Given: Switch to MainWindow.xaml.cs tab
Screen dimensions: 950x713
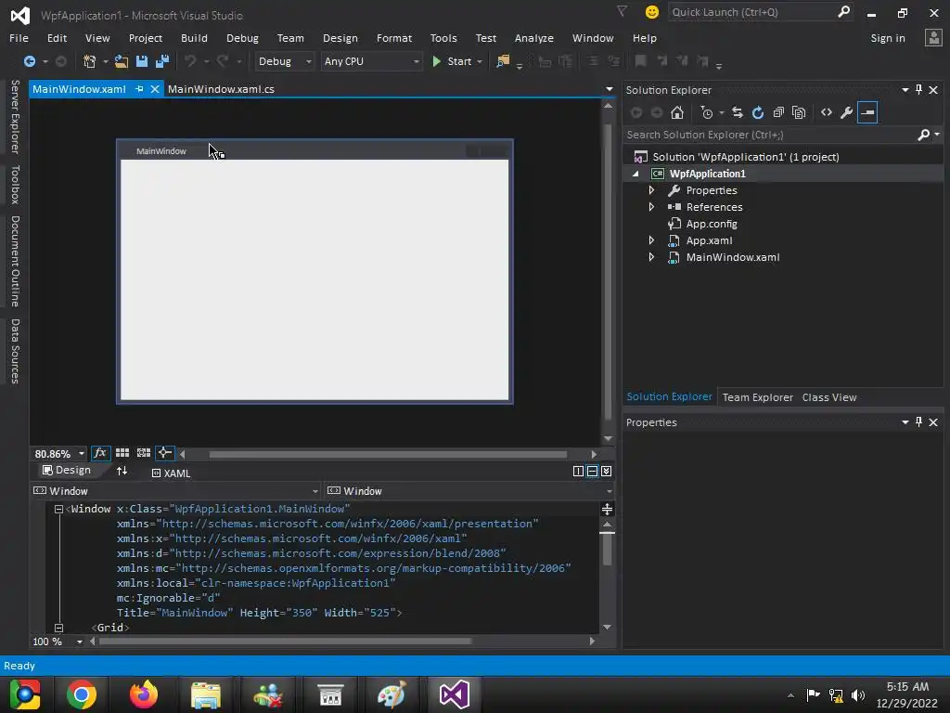Looking at the screenshot, I should pos(221,89).
